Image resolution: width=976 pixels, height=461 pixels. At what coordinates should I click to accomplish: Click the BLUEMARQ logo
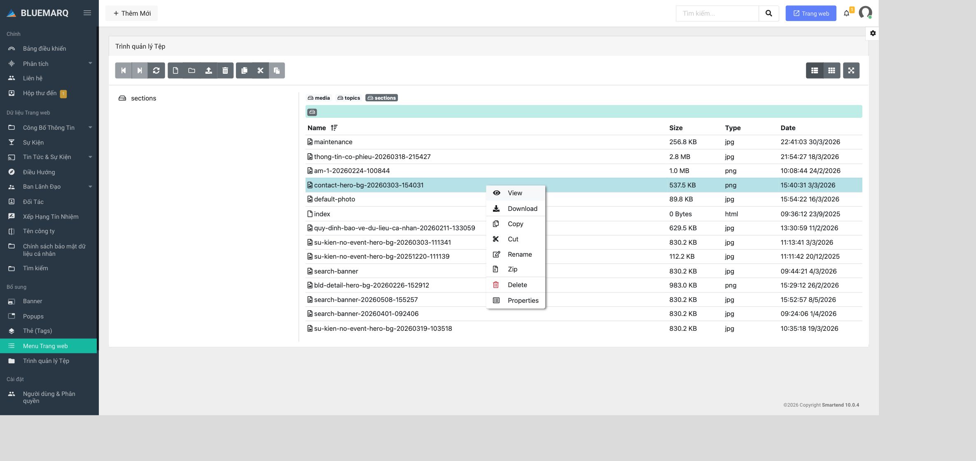(37, 13)
